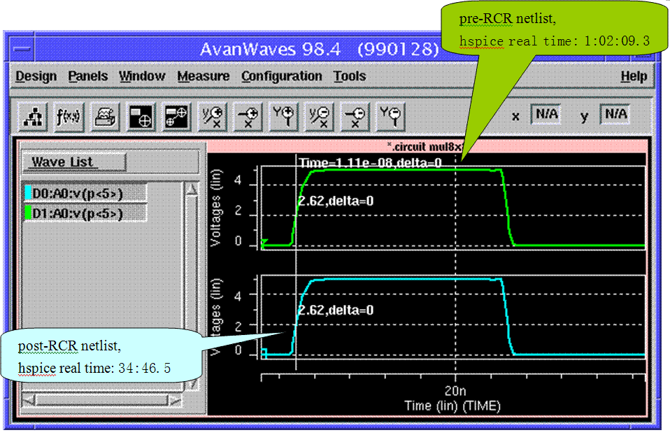Open the Help menu
Image resolution: width=670 pixels, height=442 pixels.
point(634,76)
